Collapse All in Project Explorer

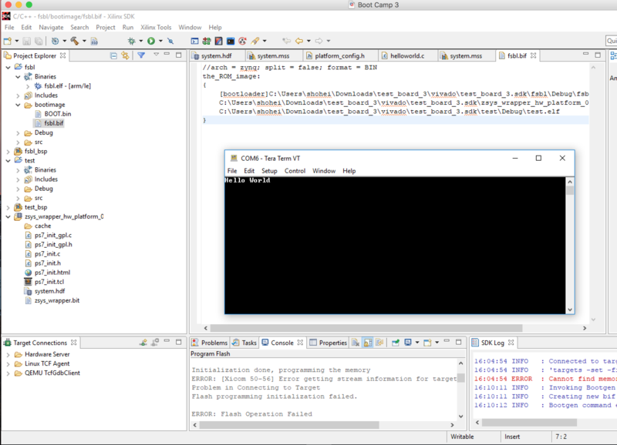[113, 55]
